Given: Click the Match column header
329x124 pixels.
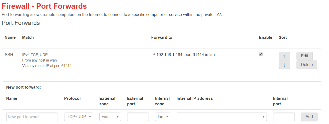Looking at the screenshot, I should [28, 37].
